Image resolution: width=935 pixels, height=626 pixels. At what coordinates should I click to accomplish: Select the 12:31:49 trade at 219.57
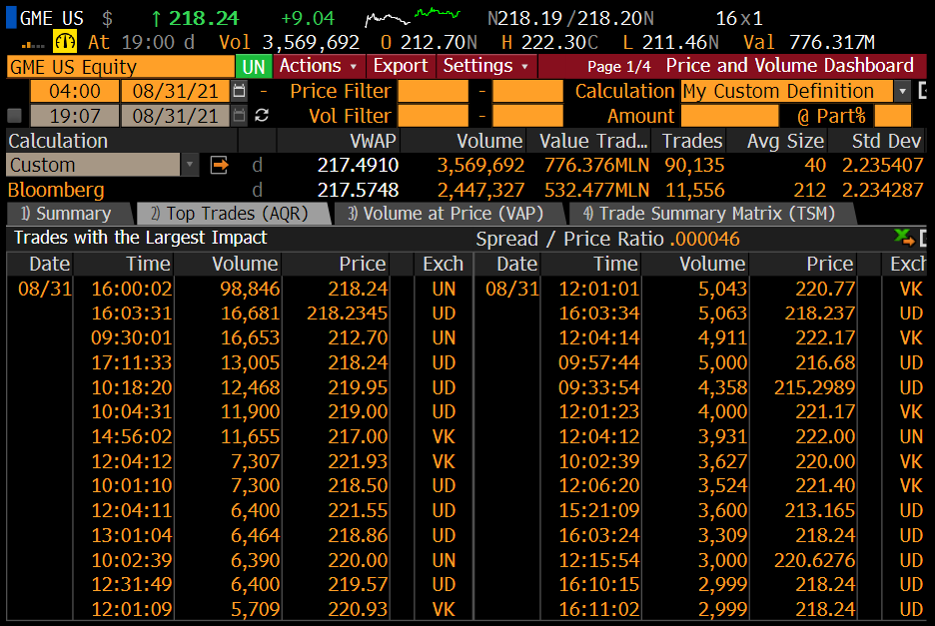click(x=240, y=584)
